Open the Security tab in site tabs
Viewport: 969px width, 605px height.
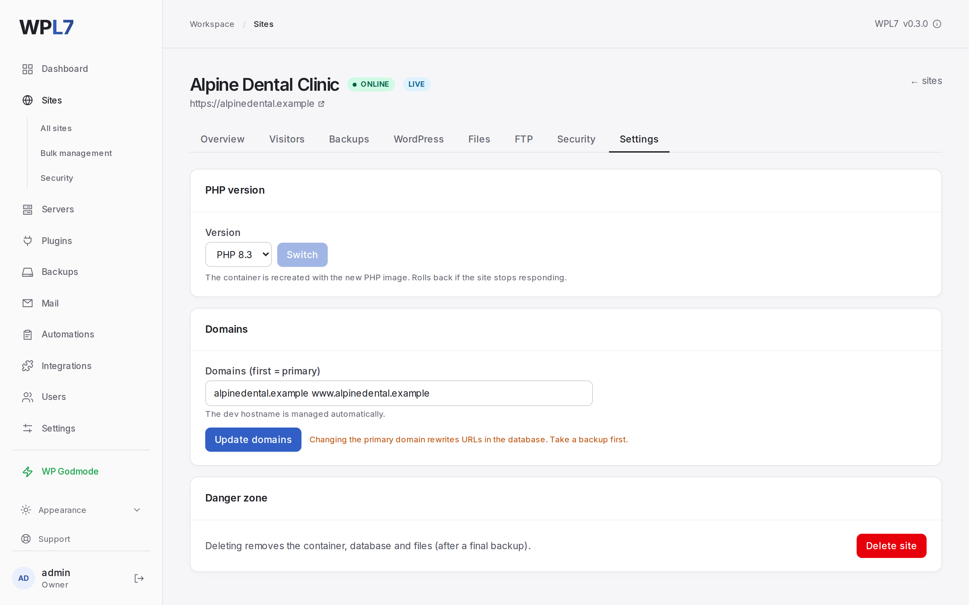[576, 139]
